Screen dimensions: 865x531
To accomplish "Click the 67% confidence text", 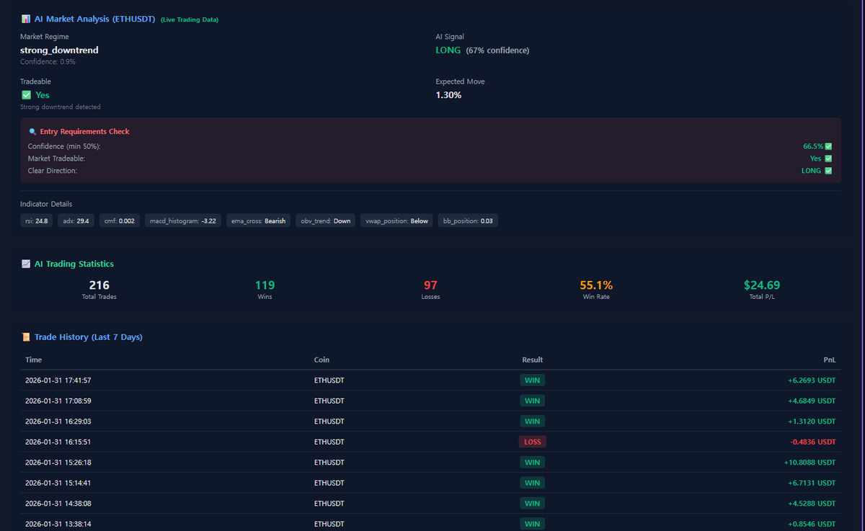I will tap(497, 50).
